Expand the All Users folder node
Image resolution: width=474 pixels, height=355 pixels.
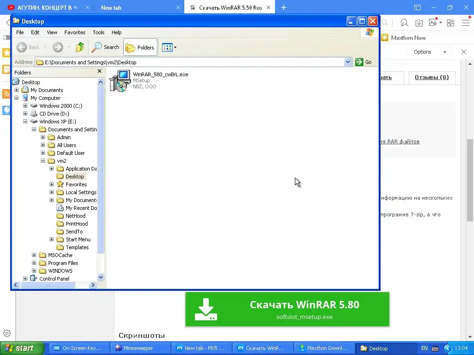[x=43, y=145]
